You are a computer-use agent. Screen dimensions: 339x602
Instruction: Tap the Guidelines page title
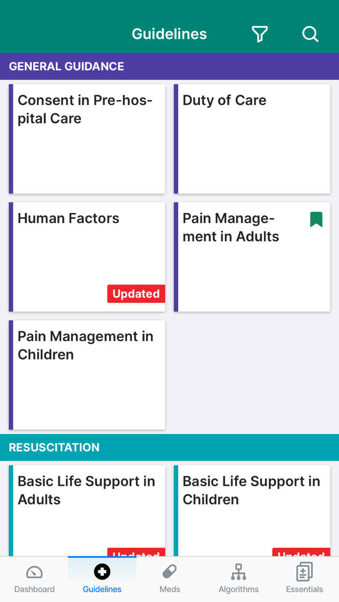click(169, 34)
